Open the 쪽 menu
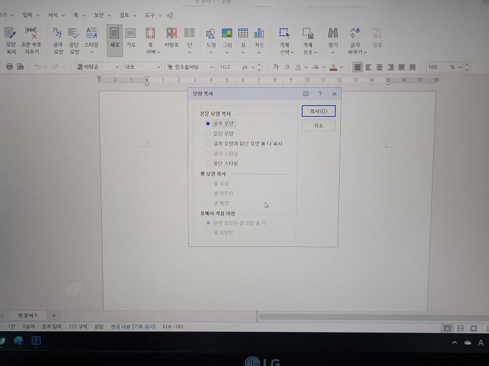Image resolution: width=489 pixels, height=366 pixels. pyautogui.click(x=79, y=15)
